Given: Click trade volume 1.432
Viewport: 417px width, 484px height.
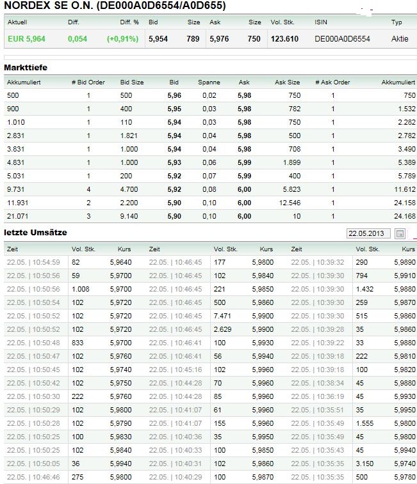Looking at the screenshot, I should (x=364, y=289).
